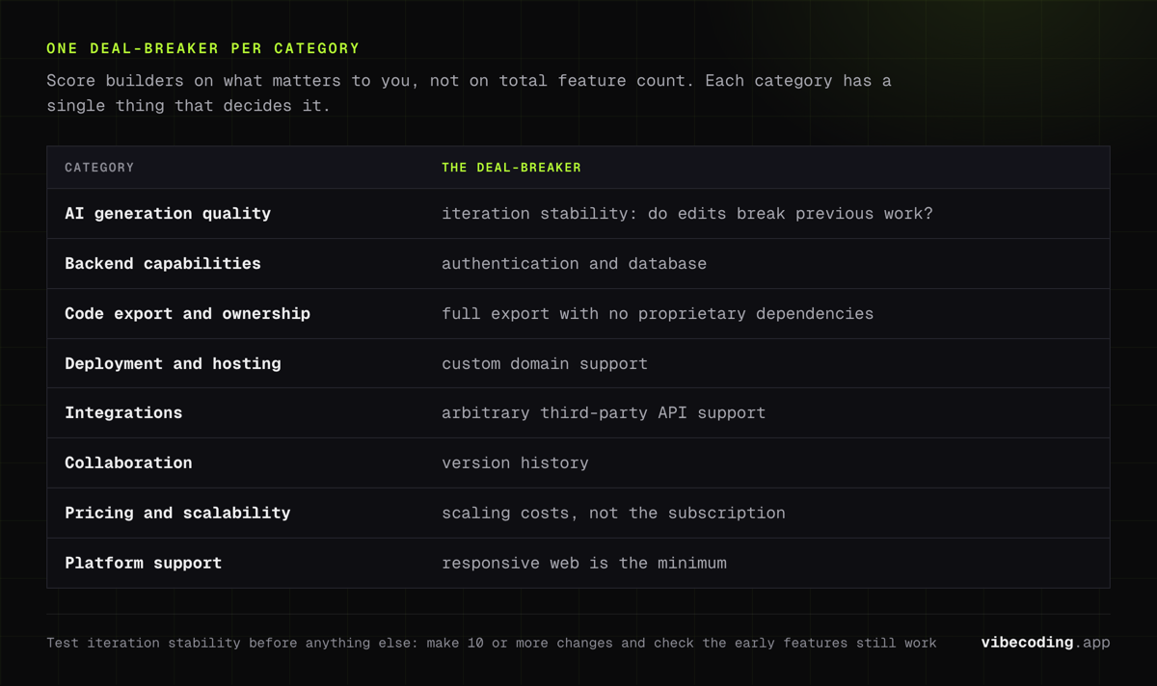The width and height of the screenshot is (1157, 686).
Task: Select the 'AI generation quality' cell
Action: 168,214
